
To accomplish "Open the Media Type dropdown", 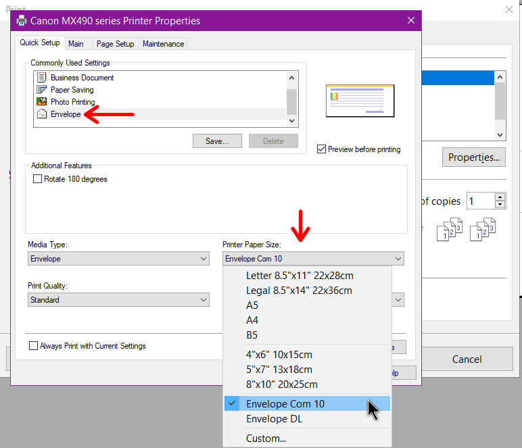I will [118, 258].
